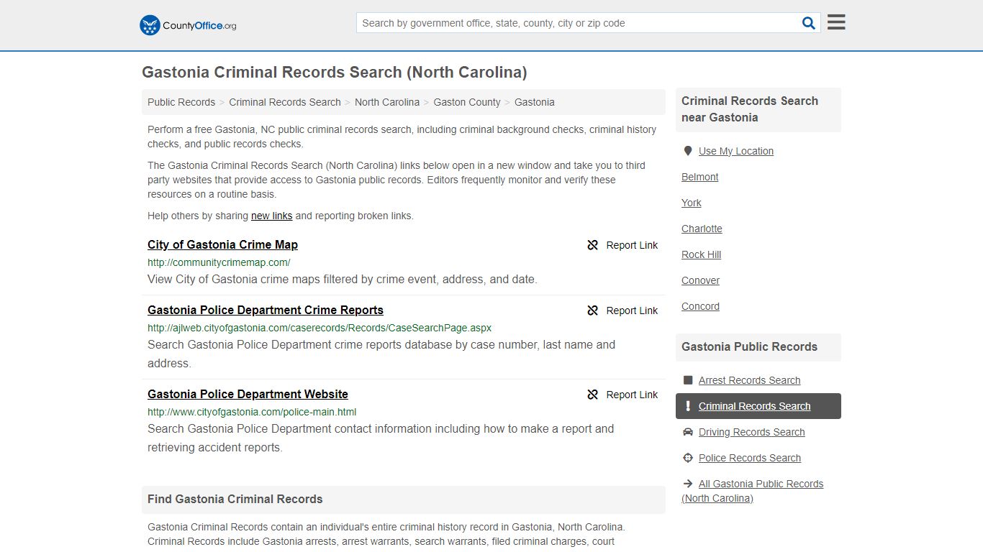Image resolution: width=983 pixels, height=552 pixels.
Task: Open Conover nearby link
Action: 701,280
